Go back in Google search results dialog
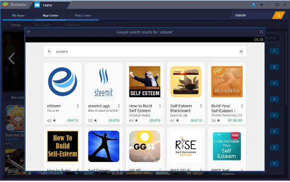Screen dimensions: 290x182 click(x=29, y=32)
